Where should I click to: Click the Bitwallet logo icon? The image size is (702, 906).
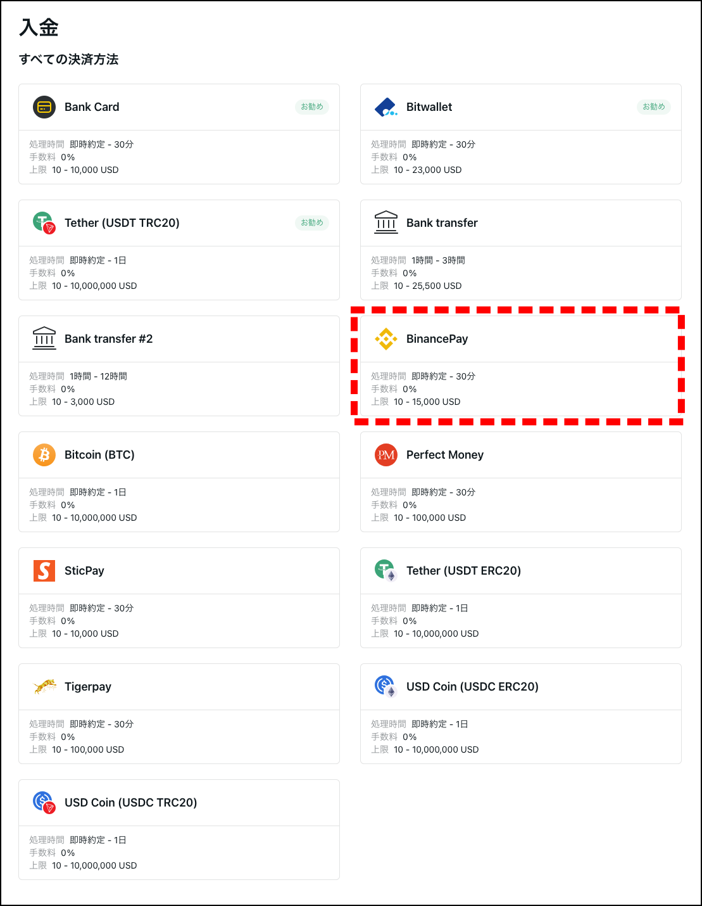tap(385, 107)
